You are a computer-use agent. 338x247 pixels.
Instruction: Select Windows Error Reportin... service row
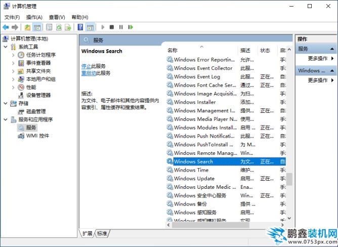pyautogui.click(x=226, y=60)
